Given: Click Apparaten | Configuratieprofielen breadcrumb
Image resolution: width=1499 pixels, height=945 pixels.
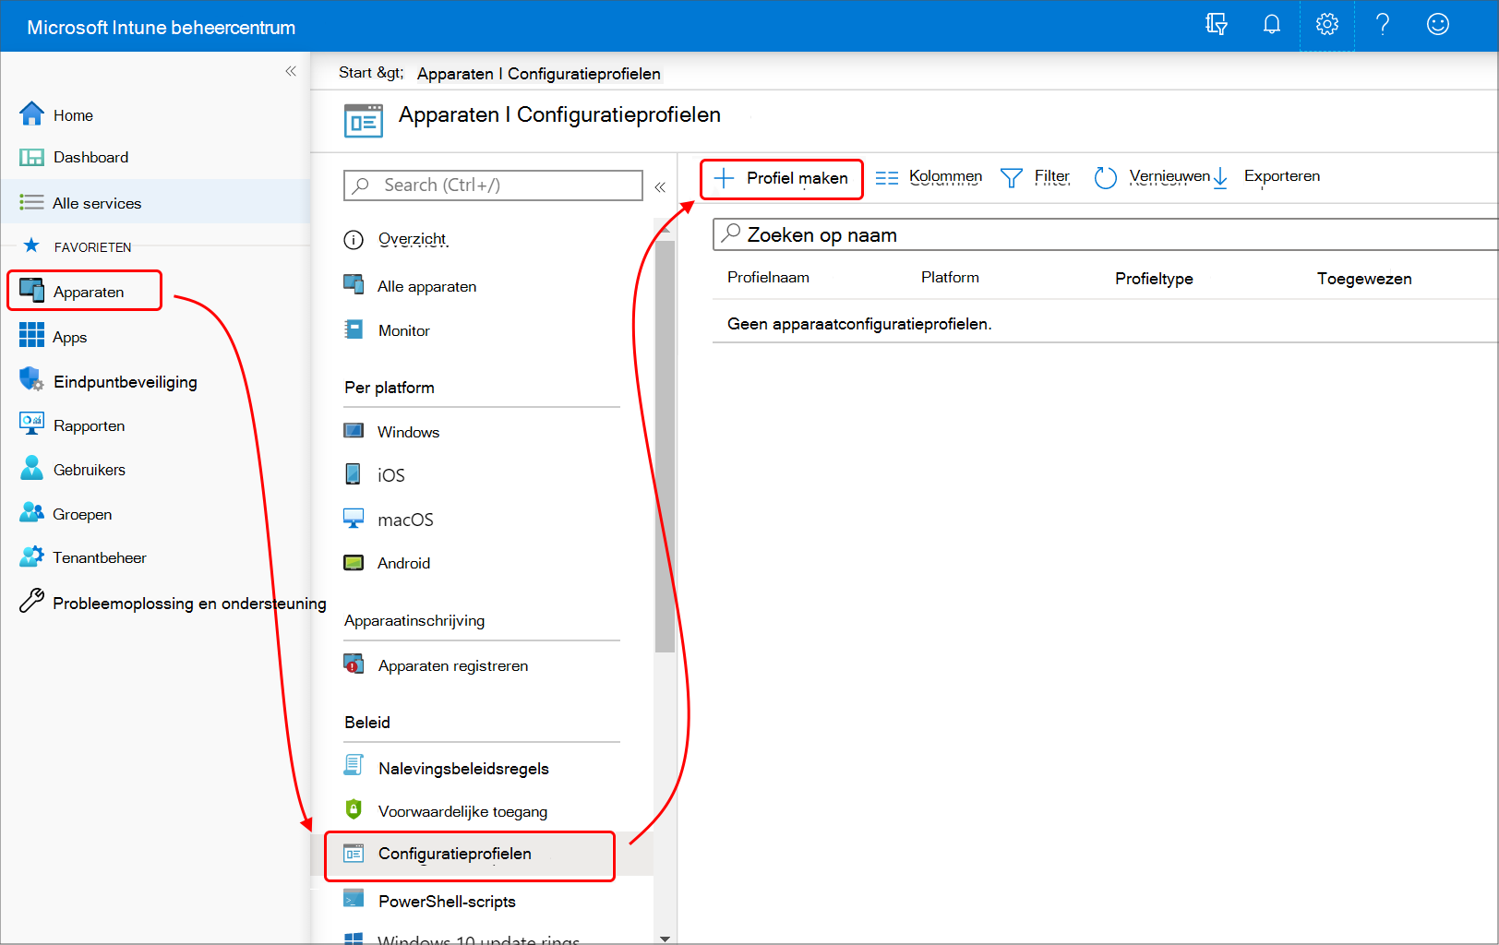Looking at the screenshot, I should (x=539, y=74).
